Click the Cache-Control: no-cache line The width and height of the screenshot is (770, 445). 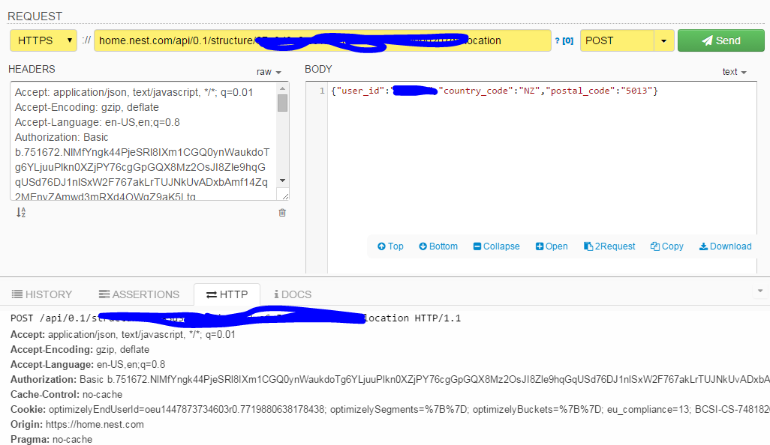point(66,395)
